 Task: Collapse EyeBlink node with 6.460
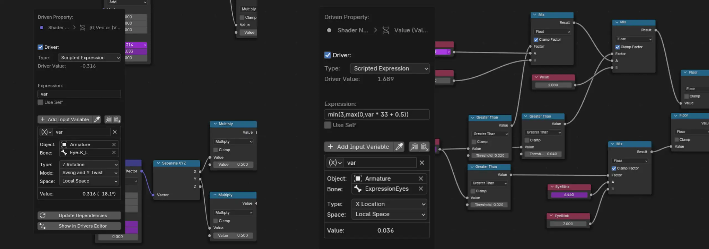tap(552, 187)
